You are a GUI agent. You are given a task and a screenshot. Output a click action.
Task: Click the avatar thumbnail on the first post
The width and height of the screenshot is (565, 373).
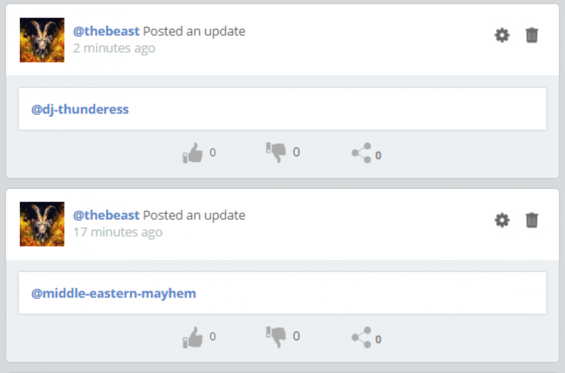click(x=42, y=40)
